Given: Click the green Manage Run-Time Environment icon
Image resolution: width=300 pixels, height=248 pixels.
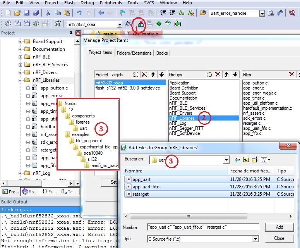Looking at the screenshot, I should pos(159,24).
